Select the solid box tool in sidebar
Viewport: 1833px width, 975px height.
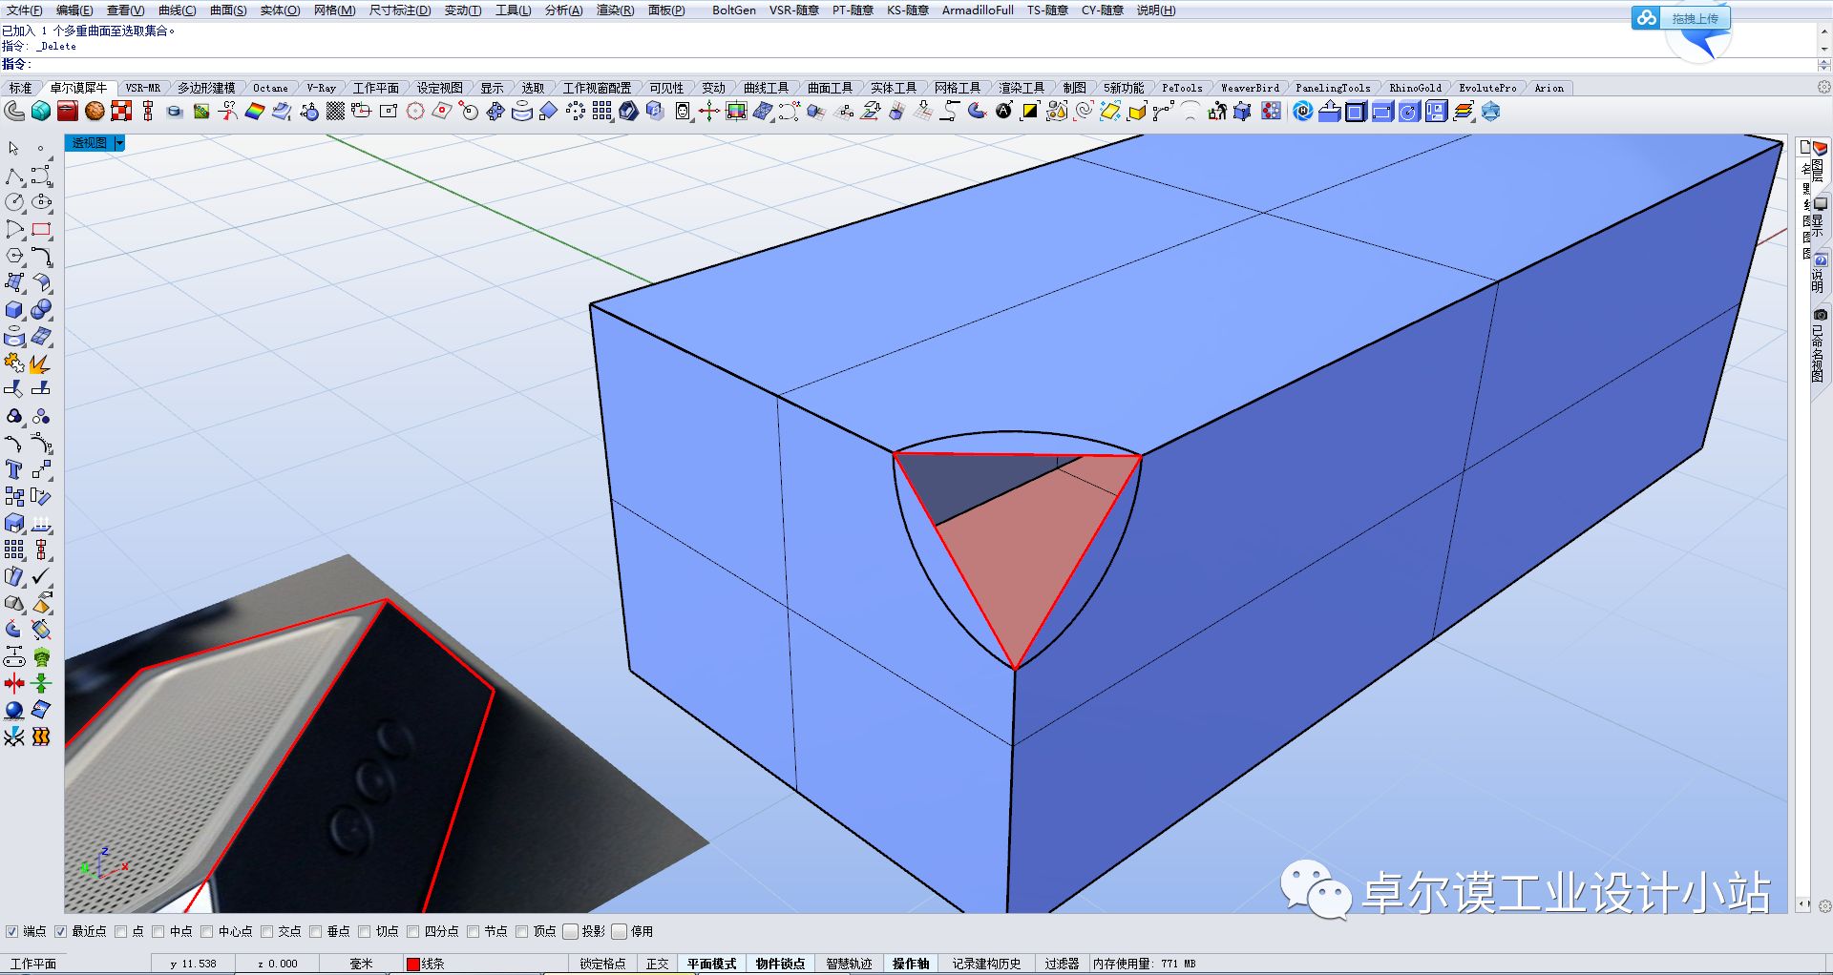[13, 310]
